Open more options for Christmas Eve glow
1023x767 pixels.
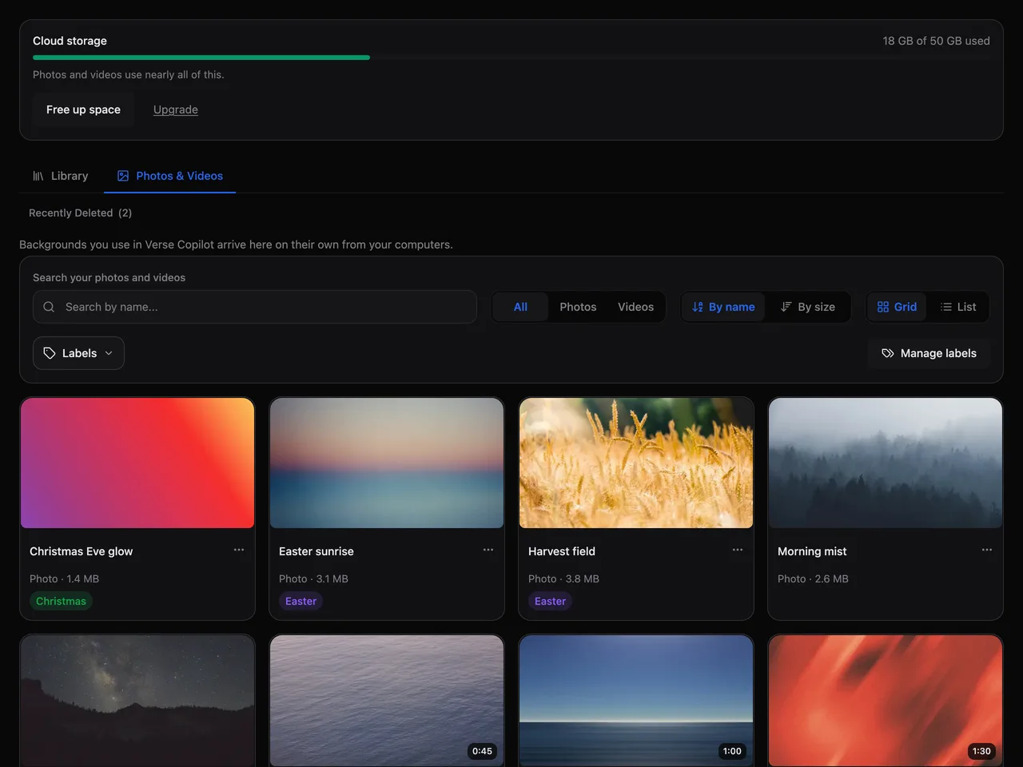239,550
